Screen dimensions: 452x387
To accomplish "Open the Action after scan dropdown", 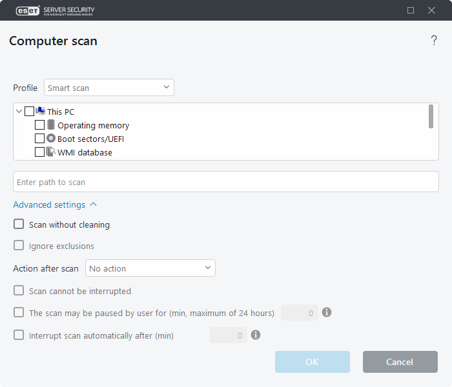I will [x=150, y=268].
